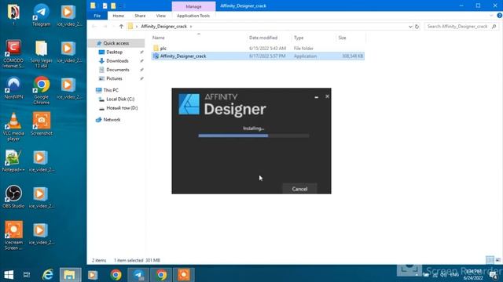Image resolution: width=503 pixels, height=282 pixels.
Task: Switch to the View ribbon tab
Action: pos(160,16)
